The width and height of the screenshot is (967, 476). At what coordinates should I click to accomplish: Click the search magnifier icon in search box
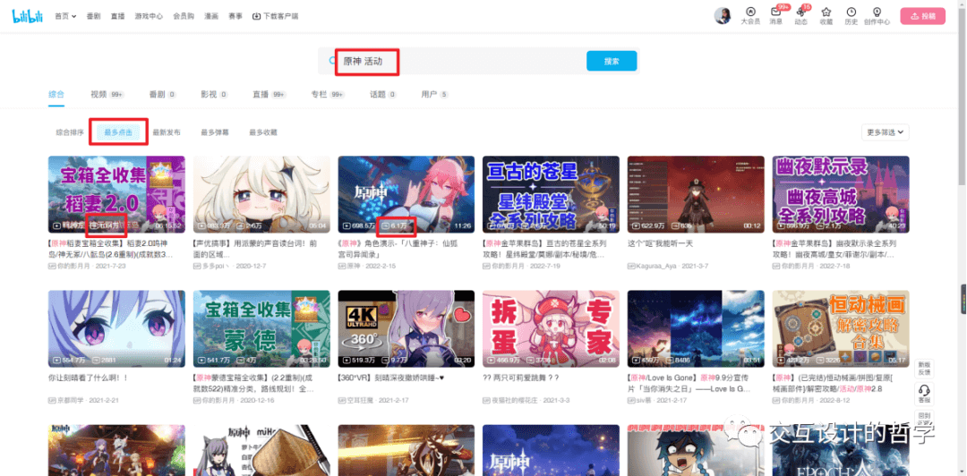333,61
